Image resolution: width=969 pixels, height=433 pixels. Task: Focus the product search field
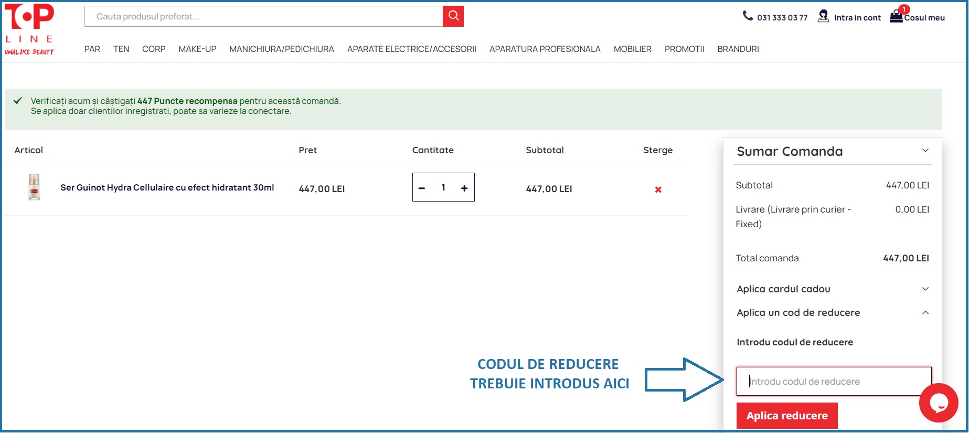point(264,16)
